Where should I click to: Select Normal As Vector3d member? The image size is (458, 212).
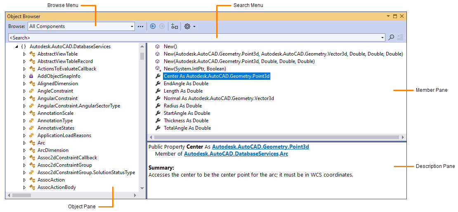click(x=219, y=98)
